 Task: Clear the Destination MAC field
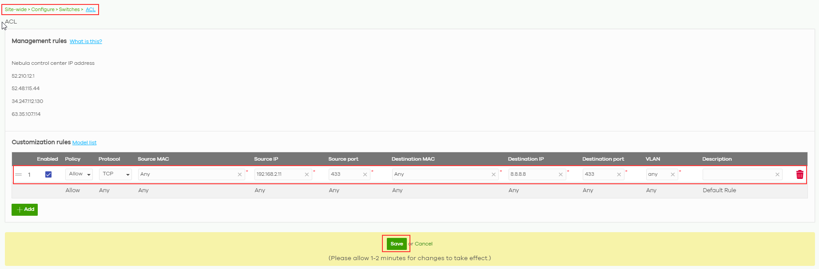click(493, 174)
